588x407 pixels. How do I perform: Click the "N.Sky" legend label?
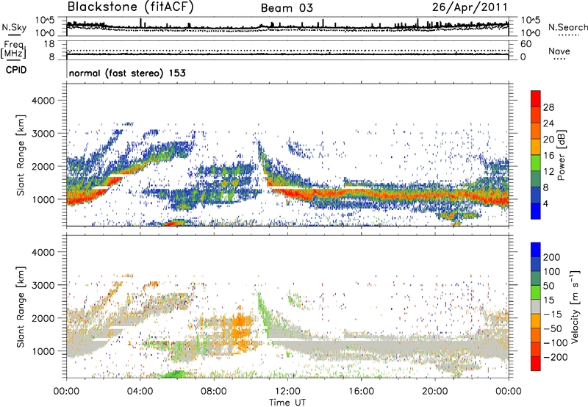(14, 27)
